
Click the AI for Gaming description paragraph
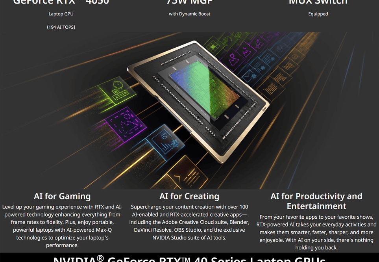(x=62, y=226)
